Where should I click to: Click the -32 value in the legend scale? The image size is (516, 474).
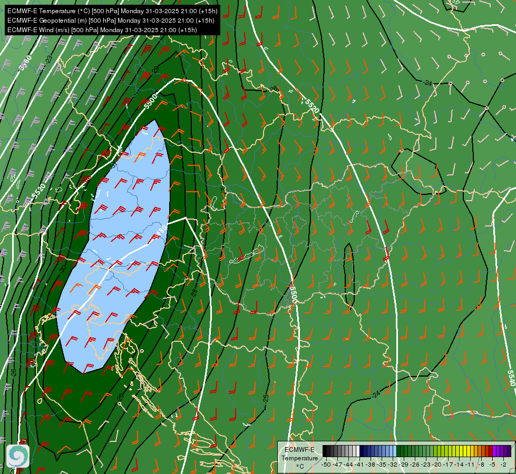(x=393, y=465)
